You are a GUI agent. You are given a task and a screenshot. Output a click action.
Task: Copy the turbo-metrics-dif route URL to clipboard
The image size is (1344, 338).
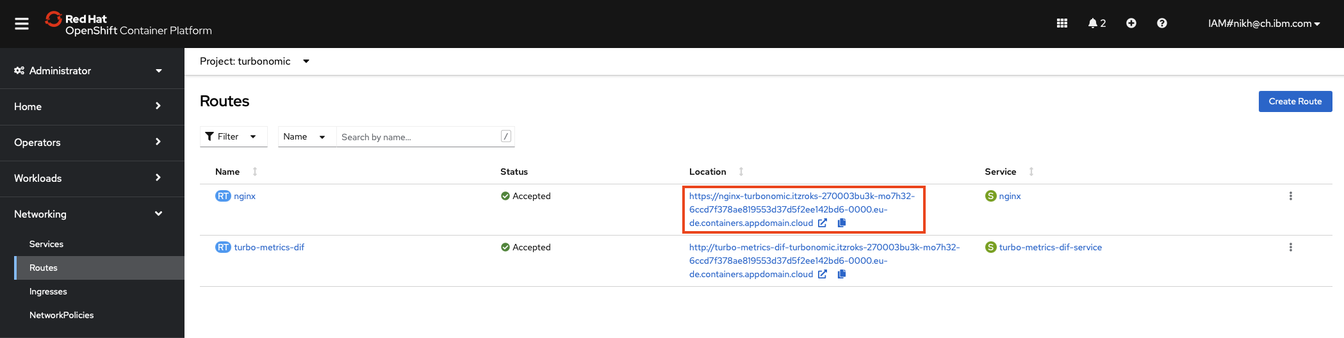pos(842,274)
